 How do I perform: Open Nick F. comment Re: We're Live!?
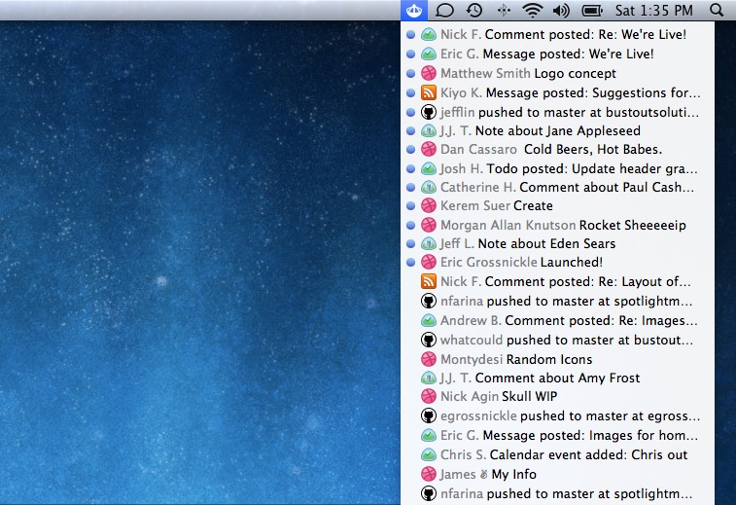[558, 34]
